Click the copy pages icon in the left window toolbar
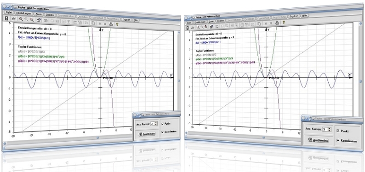Viewport: 365px width, 172px height. [x=93, y=23]
